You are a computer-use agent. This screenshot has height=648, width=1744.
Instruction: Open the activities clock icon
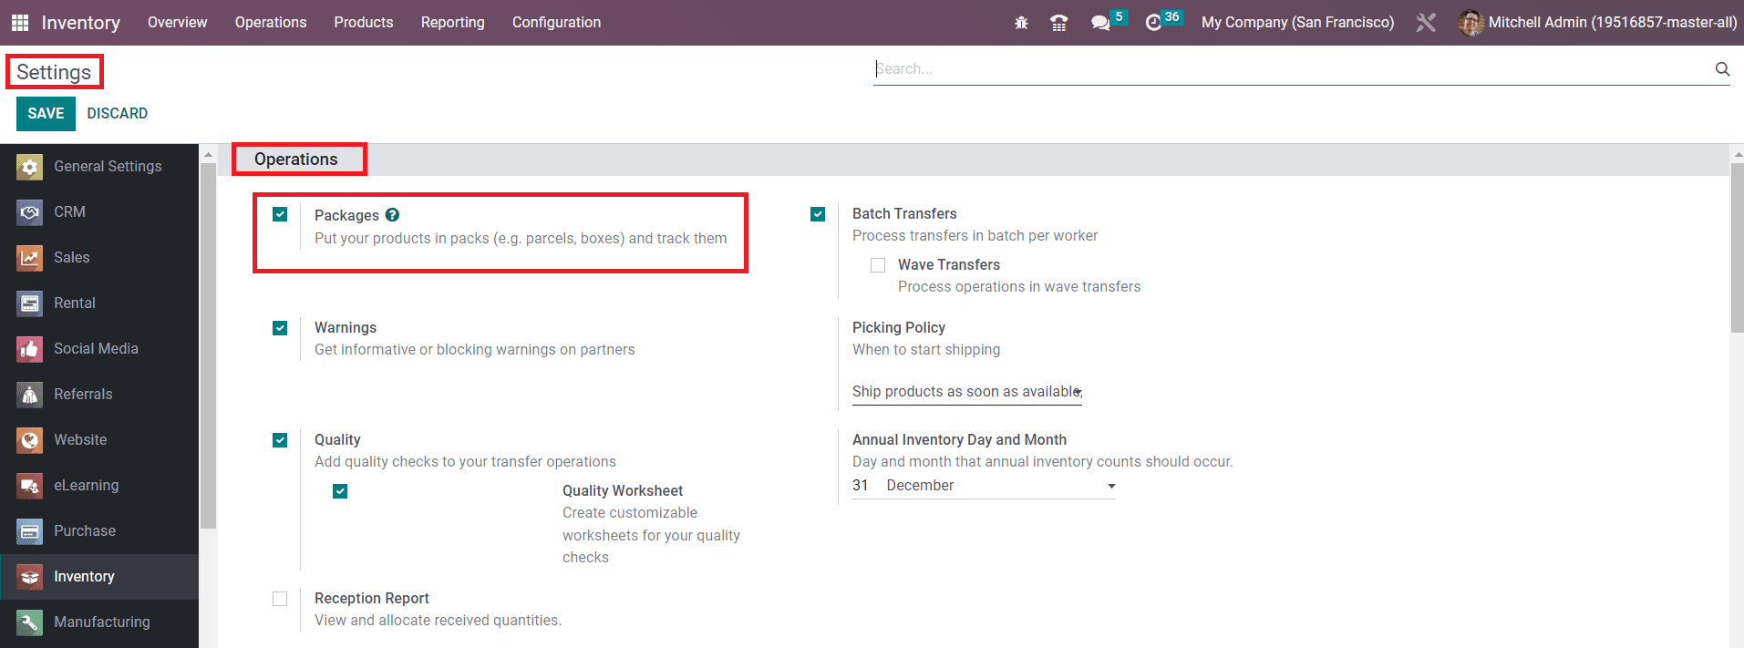tap(1153, 23)
